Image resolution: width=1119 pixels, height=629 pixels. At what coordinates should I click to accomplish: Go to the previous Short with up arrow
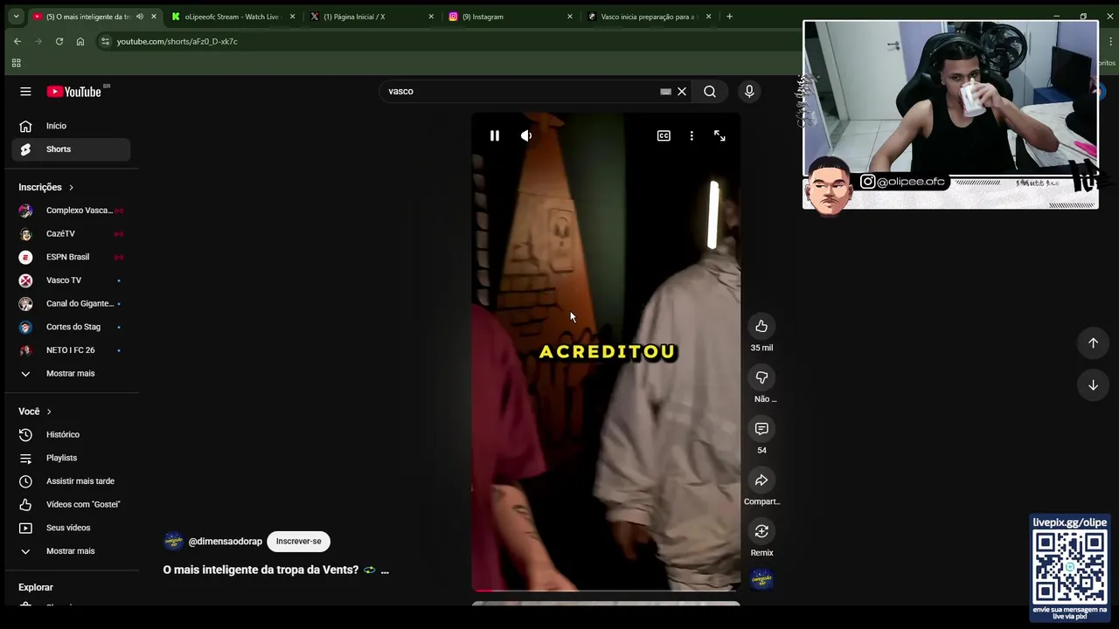click(1093, 342)
